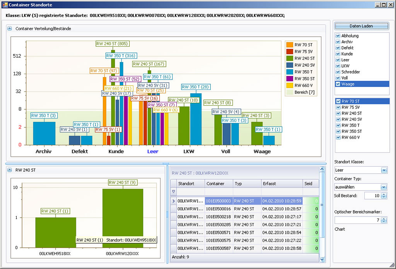Sort grid by Container column header

tap(218, 184)
